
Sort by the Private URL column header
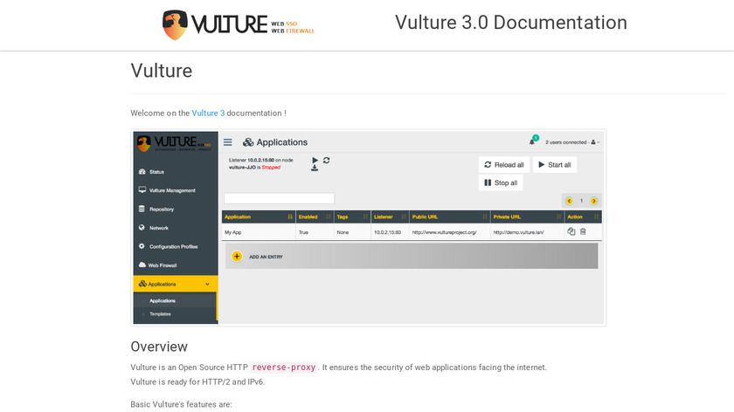pyautogui.click(x=528, y=217)
